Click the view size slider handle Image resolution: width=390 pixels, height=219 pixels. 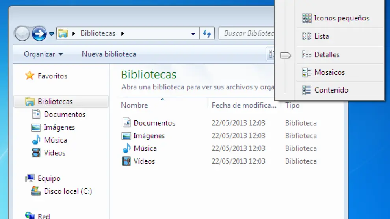coord(285,56)
